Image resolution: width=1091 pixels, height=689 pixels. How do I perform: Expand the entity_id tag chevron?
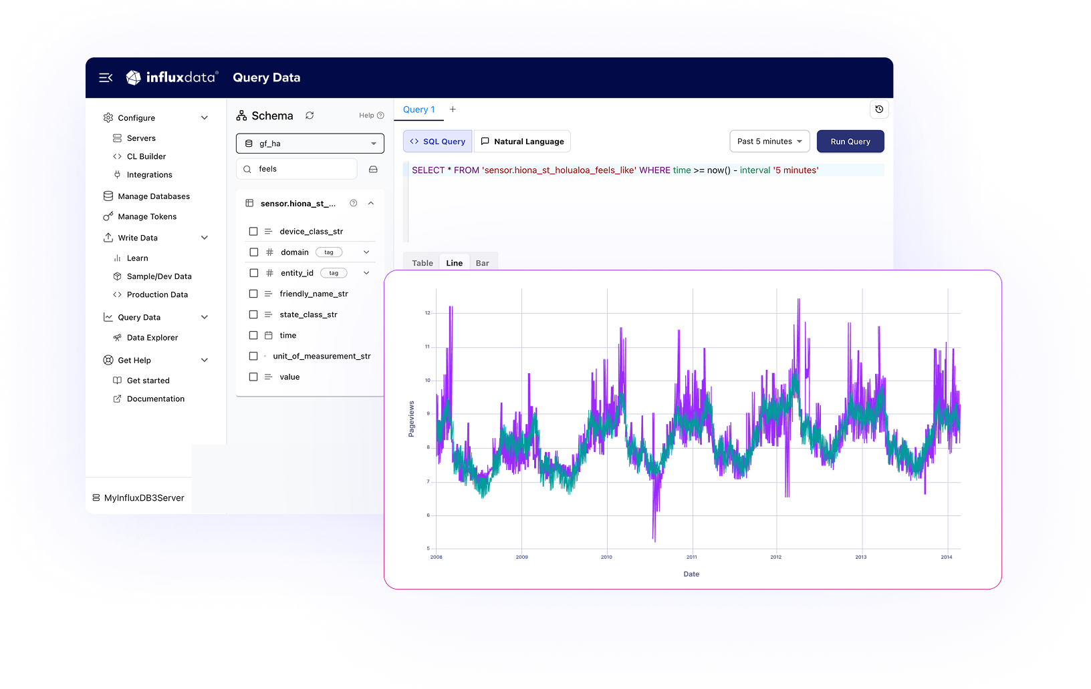366,272
